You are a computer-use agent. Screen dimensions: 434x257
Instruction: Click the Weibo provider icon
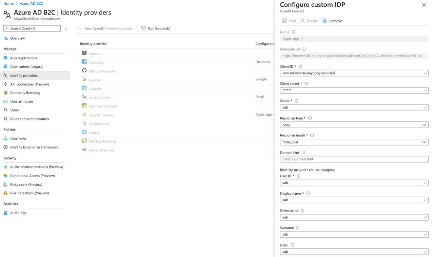84,150
